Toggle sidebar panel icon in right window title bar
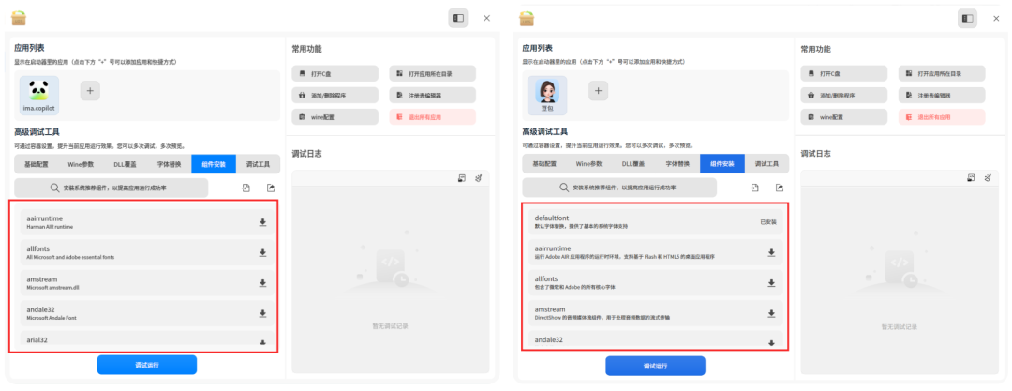The image size is (1012, 391). (x=966, y=18)
